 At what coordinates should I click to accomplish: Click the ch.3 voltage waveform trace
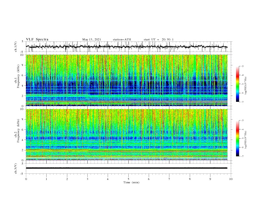(x=126, y=168)
